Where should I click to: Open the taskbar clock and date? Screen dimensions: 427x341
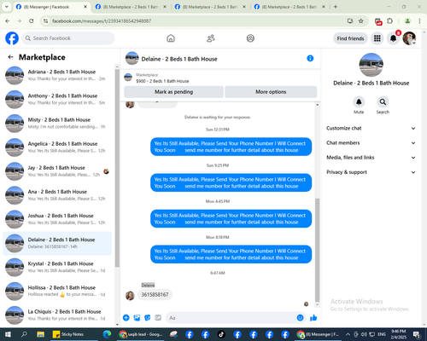399,334
